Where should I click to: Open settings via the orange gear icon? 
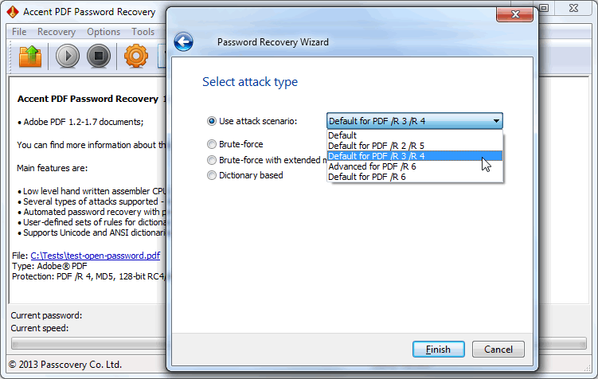(x=136, y=56)
